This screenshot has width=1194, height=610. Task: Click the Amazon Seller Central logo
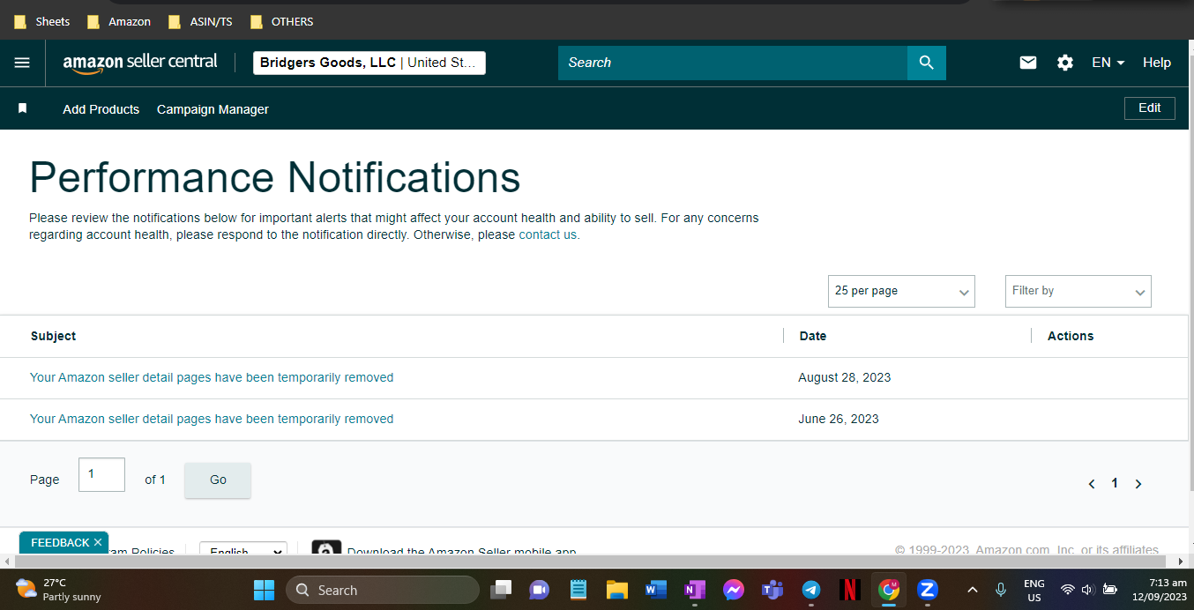click(140, 63)
